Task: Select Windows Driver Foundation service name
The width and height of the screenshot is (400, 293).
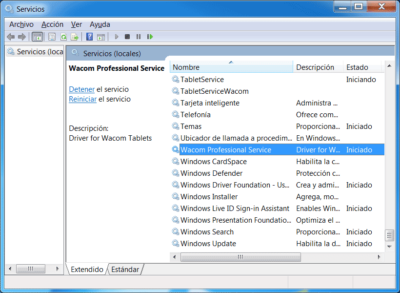Action: [x=235, y=185]
